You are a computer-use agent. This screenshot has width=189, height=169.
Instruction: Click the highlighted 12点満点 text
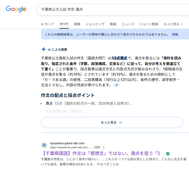coord(119,58)
